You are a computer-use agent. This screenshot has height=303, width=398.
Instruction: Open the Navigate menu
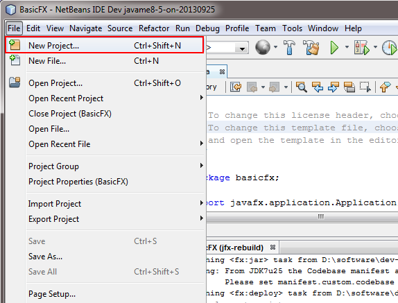click(x=85, y=28)
